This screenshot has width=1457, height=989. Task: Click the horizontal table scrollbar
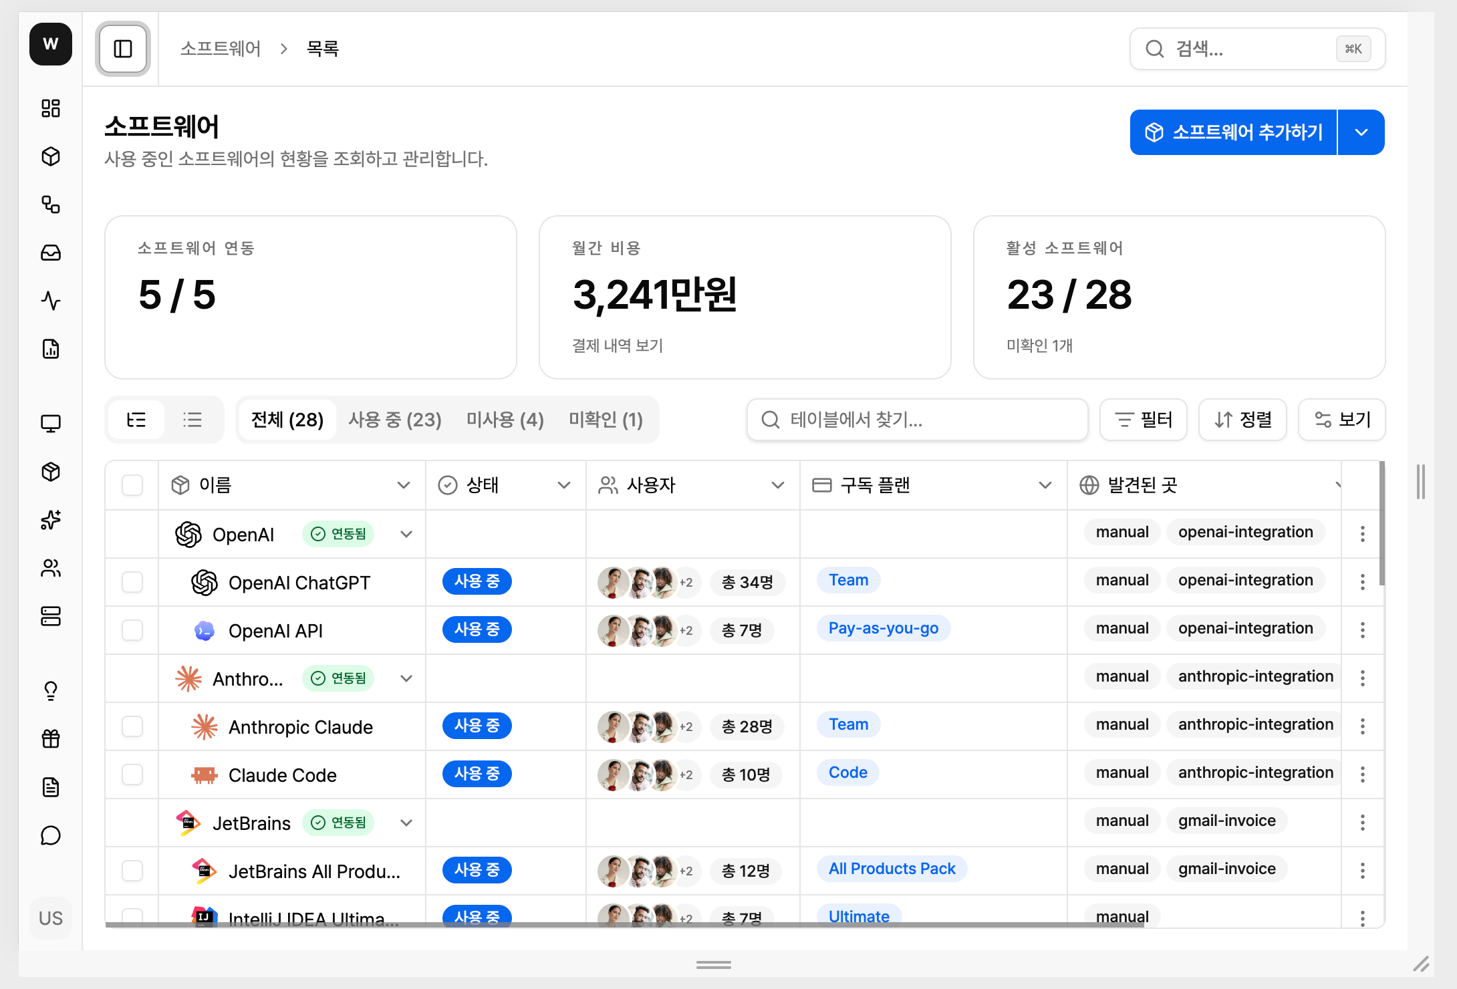(x=625, y=925)
